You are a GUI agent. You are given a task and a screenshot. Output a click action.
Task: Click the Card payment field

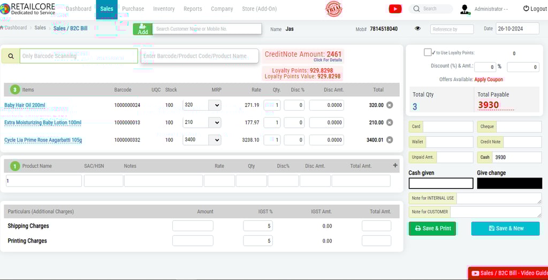pyautogui.click(x=448, y=127)
